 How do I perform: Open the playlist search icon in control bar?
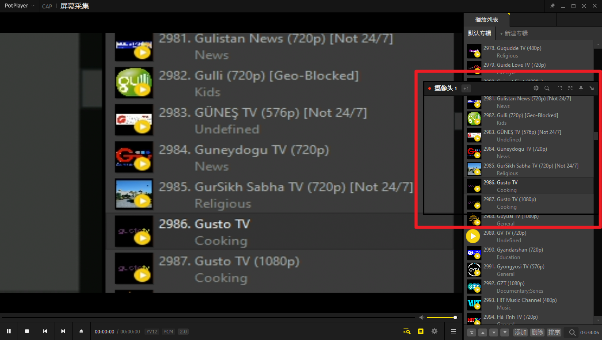click(407, 331)
